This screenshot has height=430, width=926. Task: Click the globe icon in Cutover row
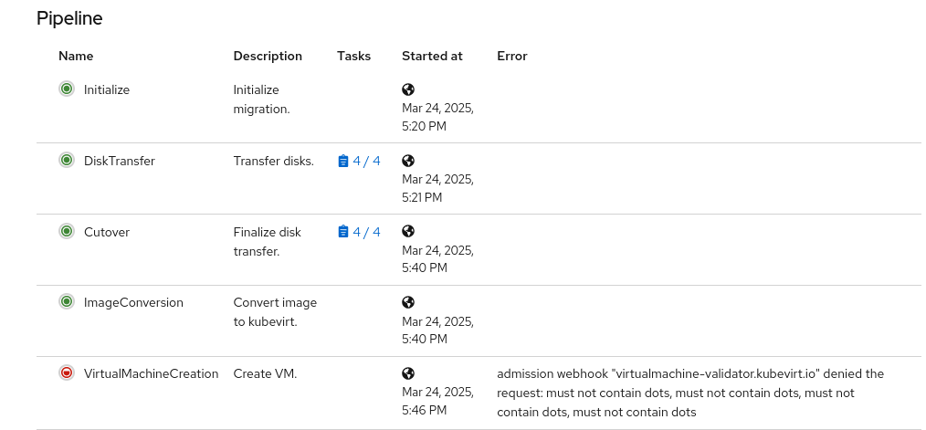pyautogui.click(x=408, y=232)
